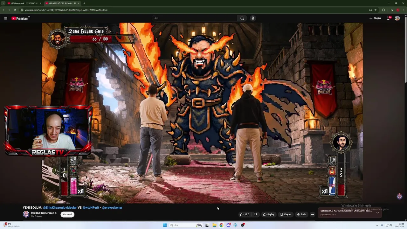Click the purple floating icon at page edge

[400, 196]
